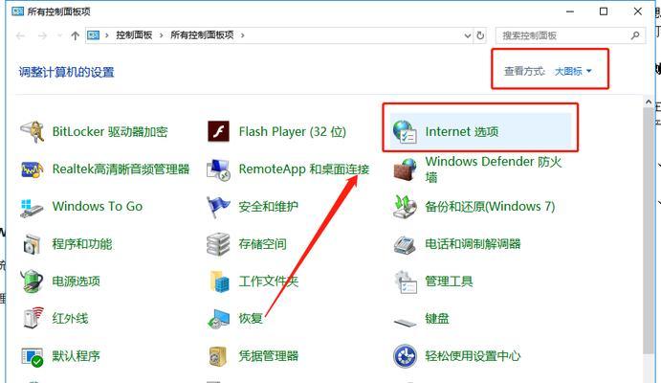This screenshot has height=383, width=661.
Task: Open the Flash Player (32 位) icon
Action: pos(218,131)
